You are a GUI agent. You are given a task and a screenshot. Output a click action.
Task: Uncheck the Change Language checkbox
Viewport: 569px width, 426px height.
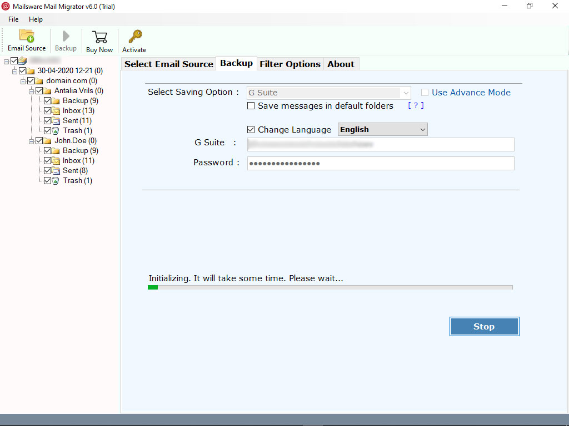pyautogui.click(x=251, y=129)
